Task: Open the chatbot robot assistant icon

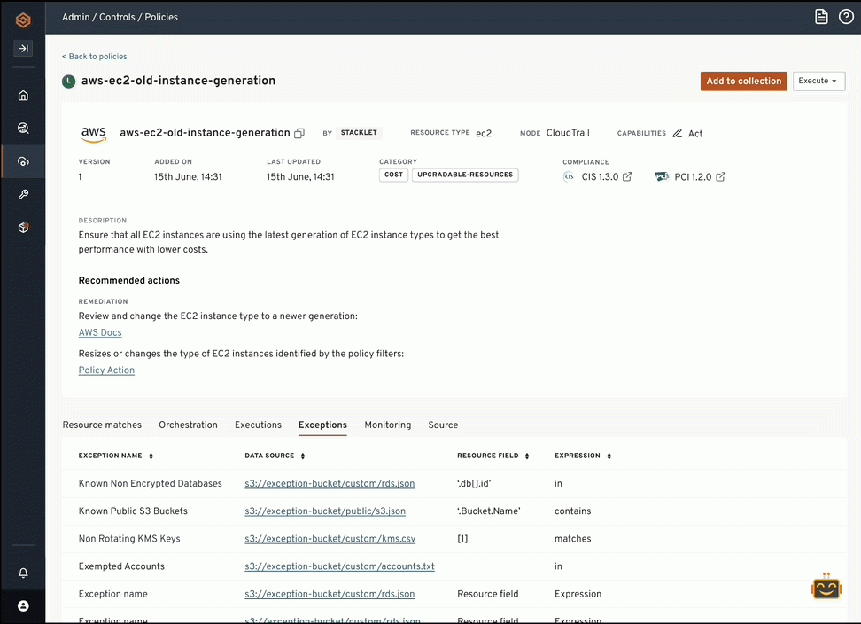Action: pos(826,589)
